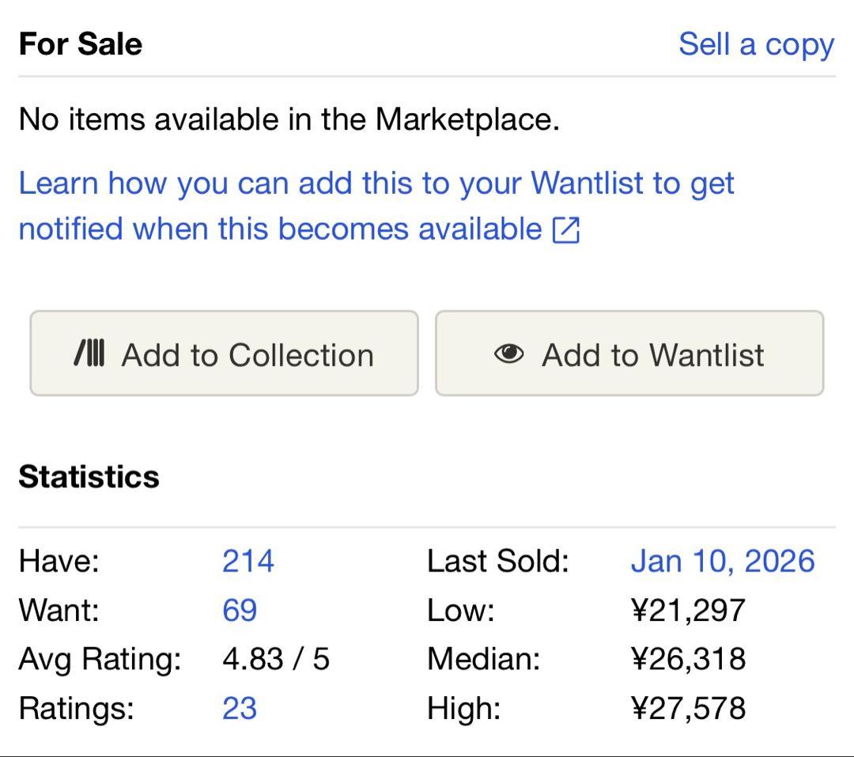Click the Statistics heading
The height and width of the screenshot is (757, 854).
89,477
